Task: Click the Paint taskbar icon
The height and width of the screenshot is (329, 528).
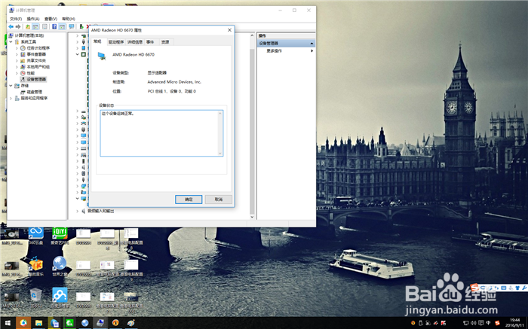Action: 131,323
